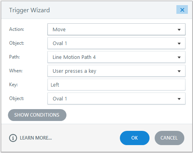
Task: Expand the Action dropdown arrow
Action: coord(179,30)
